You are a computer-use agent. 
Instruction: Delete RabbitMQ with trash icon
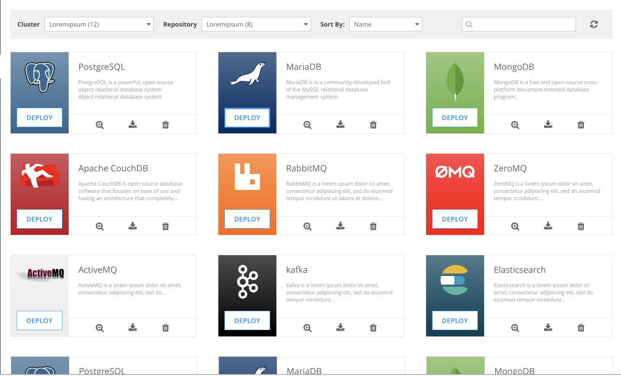373,226
